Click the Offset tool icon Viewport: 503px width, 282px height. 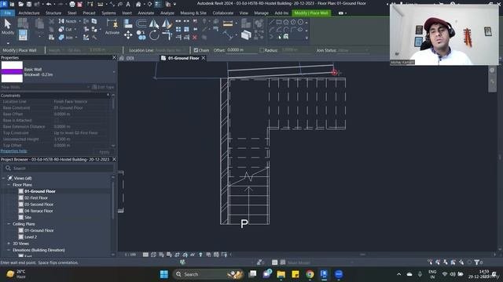[141, 23]
